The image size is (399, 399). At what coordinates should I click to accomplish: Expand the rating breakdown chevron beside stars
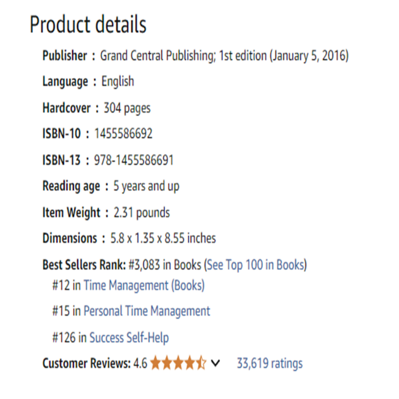pos(215,364)
